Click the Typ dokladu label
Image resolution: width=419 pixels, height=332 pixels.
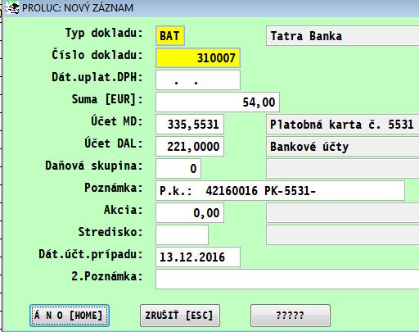(104, 34)
